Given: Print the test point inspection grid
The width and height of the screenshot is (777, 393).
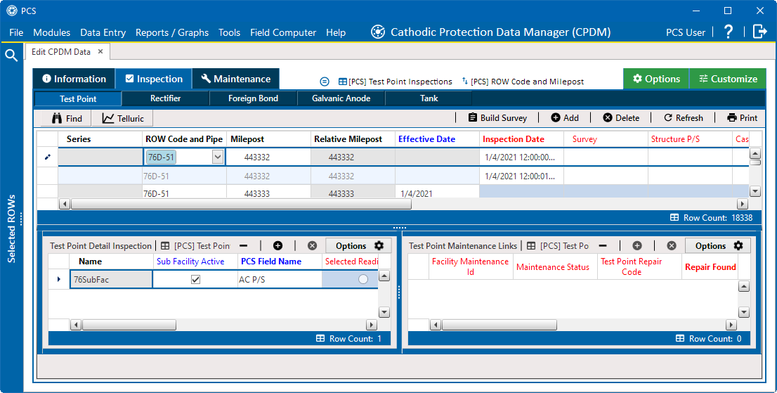Looking at the screenshot, I should coord(742,118).
